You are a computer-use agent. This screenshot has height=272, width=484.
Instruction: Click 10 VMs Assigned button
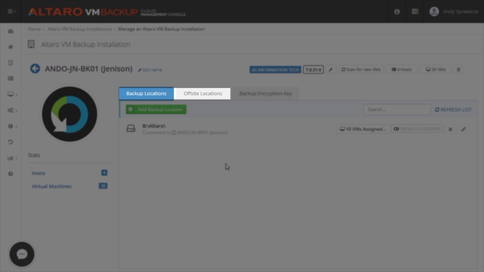363,129
